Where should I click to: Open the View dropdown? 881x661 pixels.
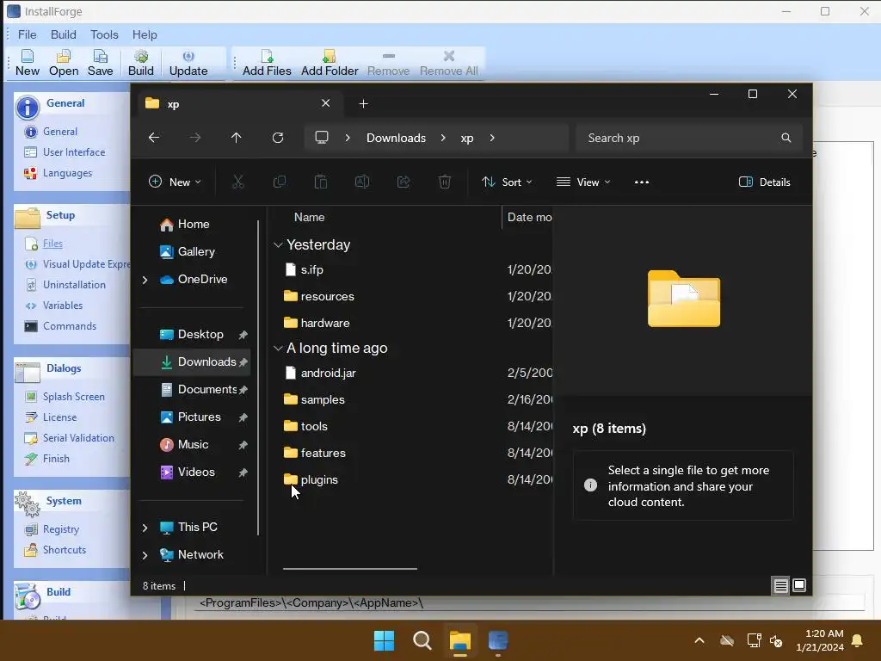click(x=583, y=182)
